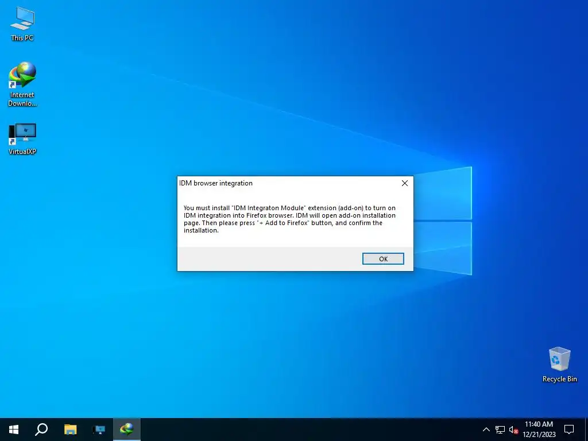The height and width of the screenshot is (441, 588).
Task: Switch to VirtualXP taskbar app
Action: point(99,430)
